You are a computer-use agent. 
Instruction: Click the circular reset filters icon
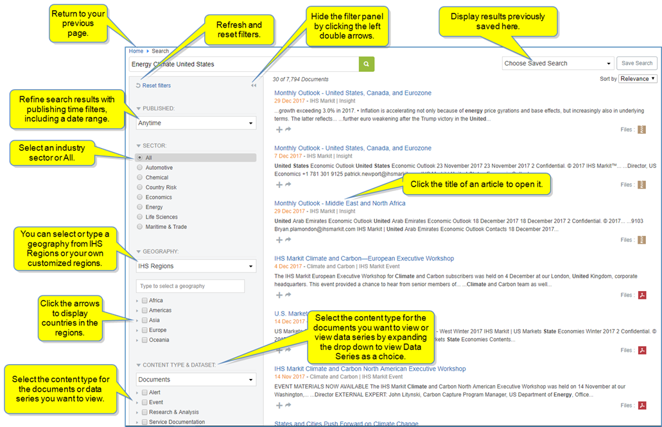[138, 85]
